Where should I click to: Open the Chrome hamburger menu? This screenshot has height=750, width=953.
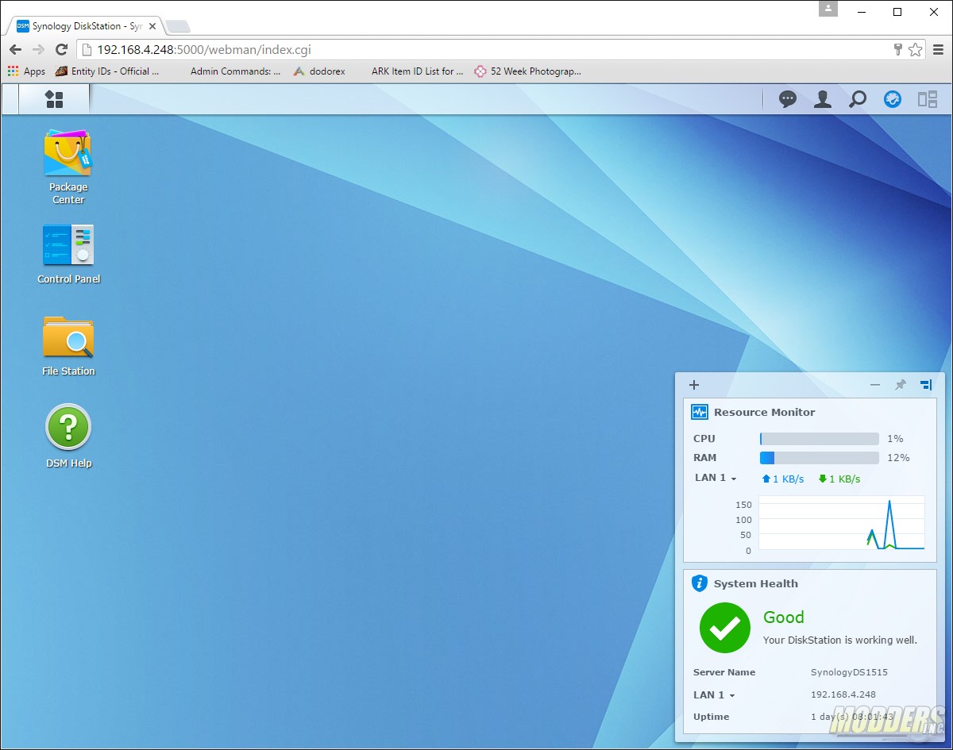pyautogui.click(x=938, y=49)
